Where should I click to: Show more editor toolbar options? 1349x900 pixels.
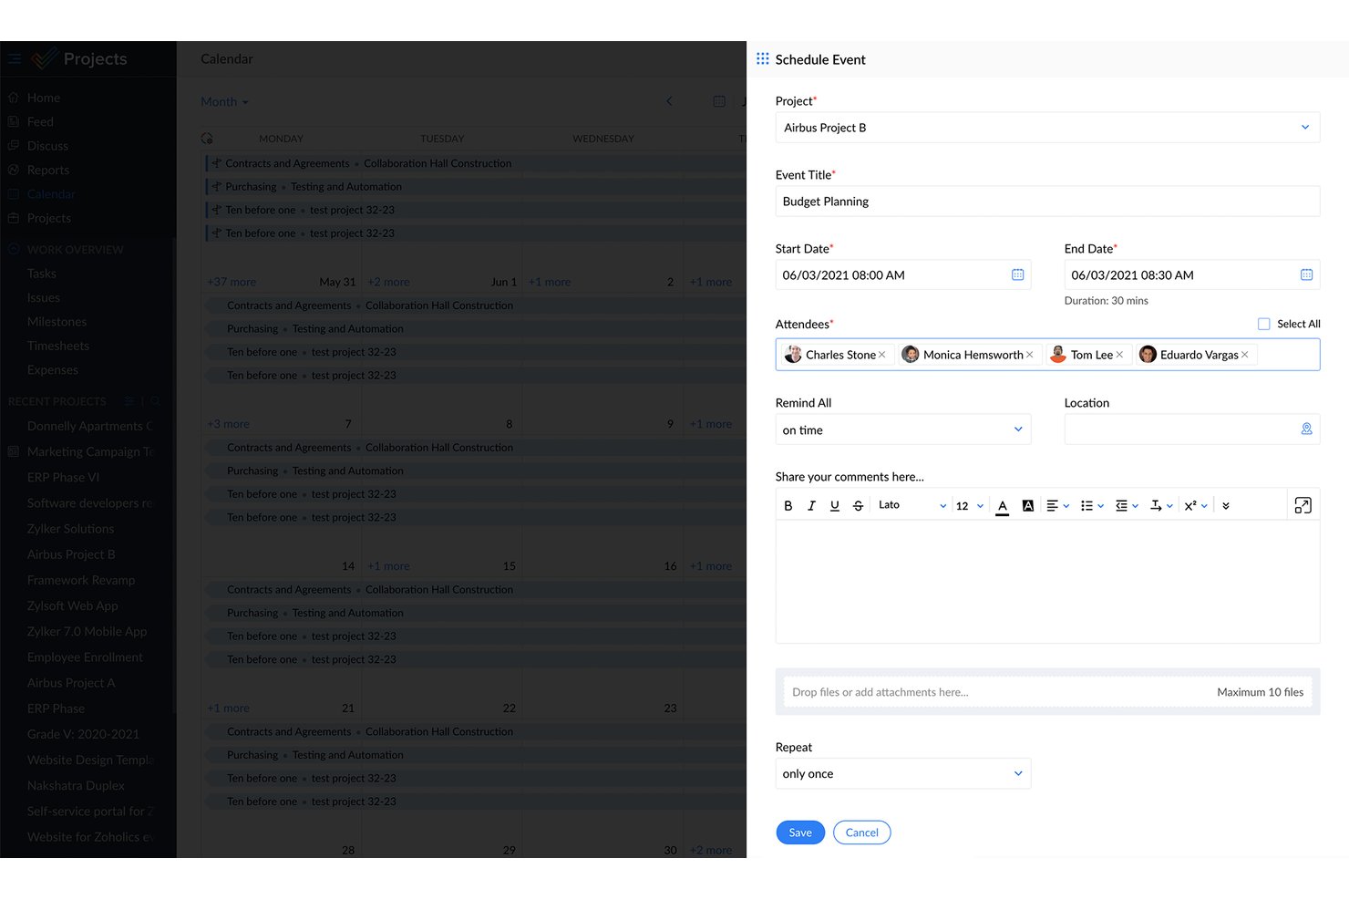click(x=1226, y=506)
